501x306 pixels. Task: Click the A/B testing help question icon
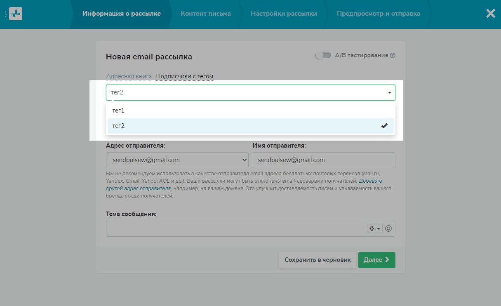click(393, 56)
